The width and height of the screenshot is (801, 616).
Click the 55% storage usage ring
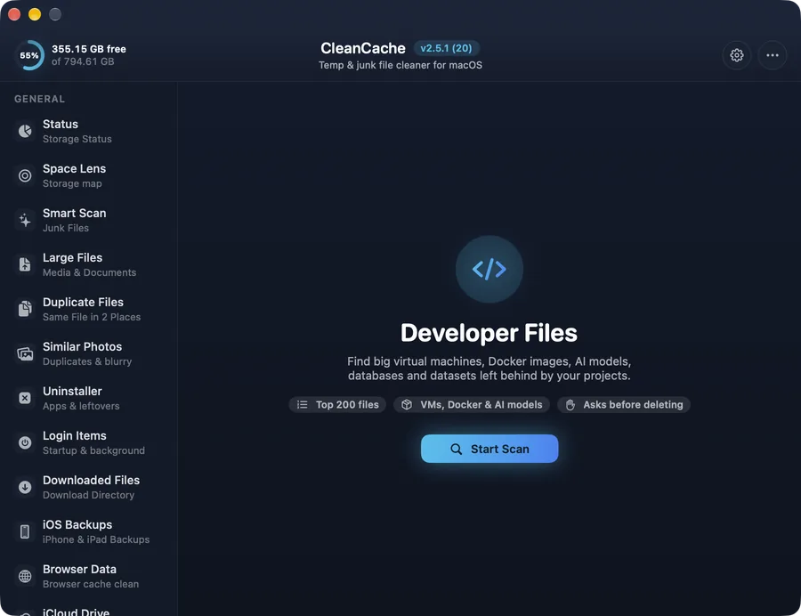click(29, 55)
